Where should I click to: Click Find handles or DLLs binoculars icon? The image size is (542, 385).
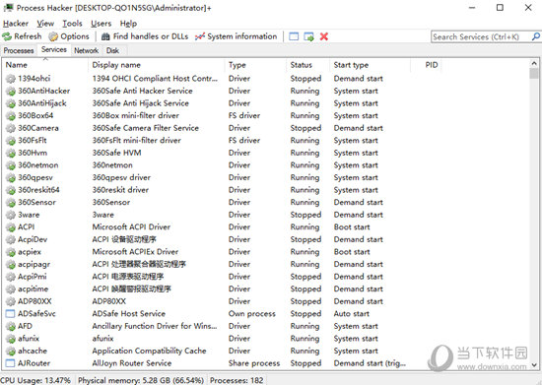105,36
